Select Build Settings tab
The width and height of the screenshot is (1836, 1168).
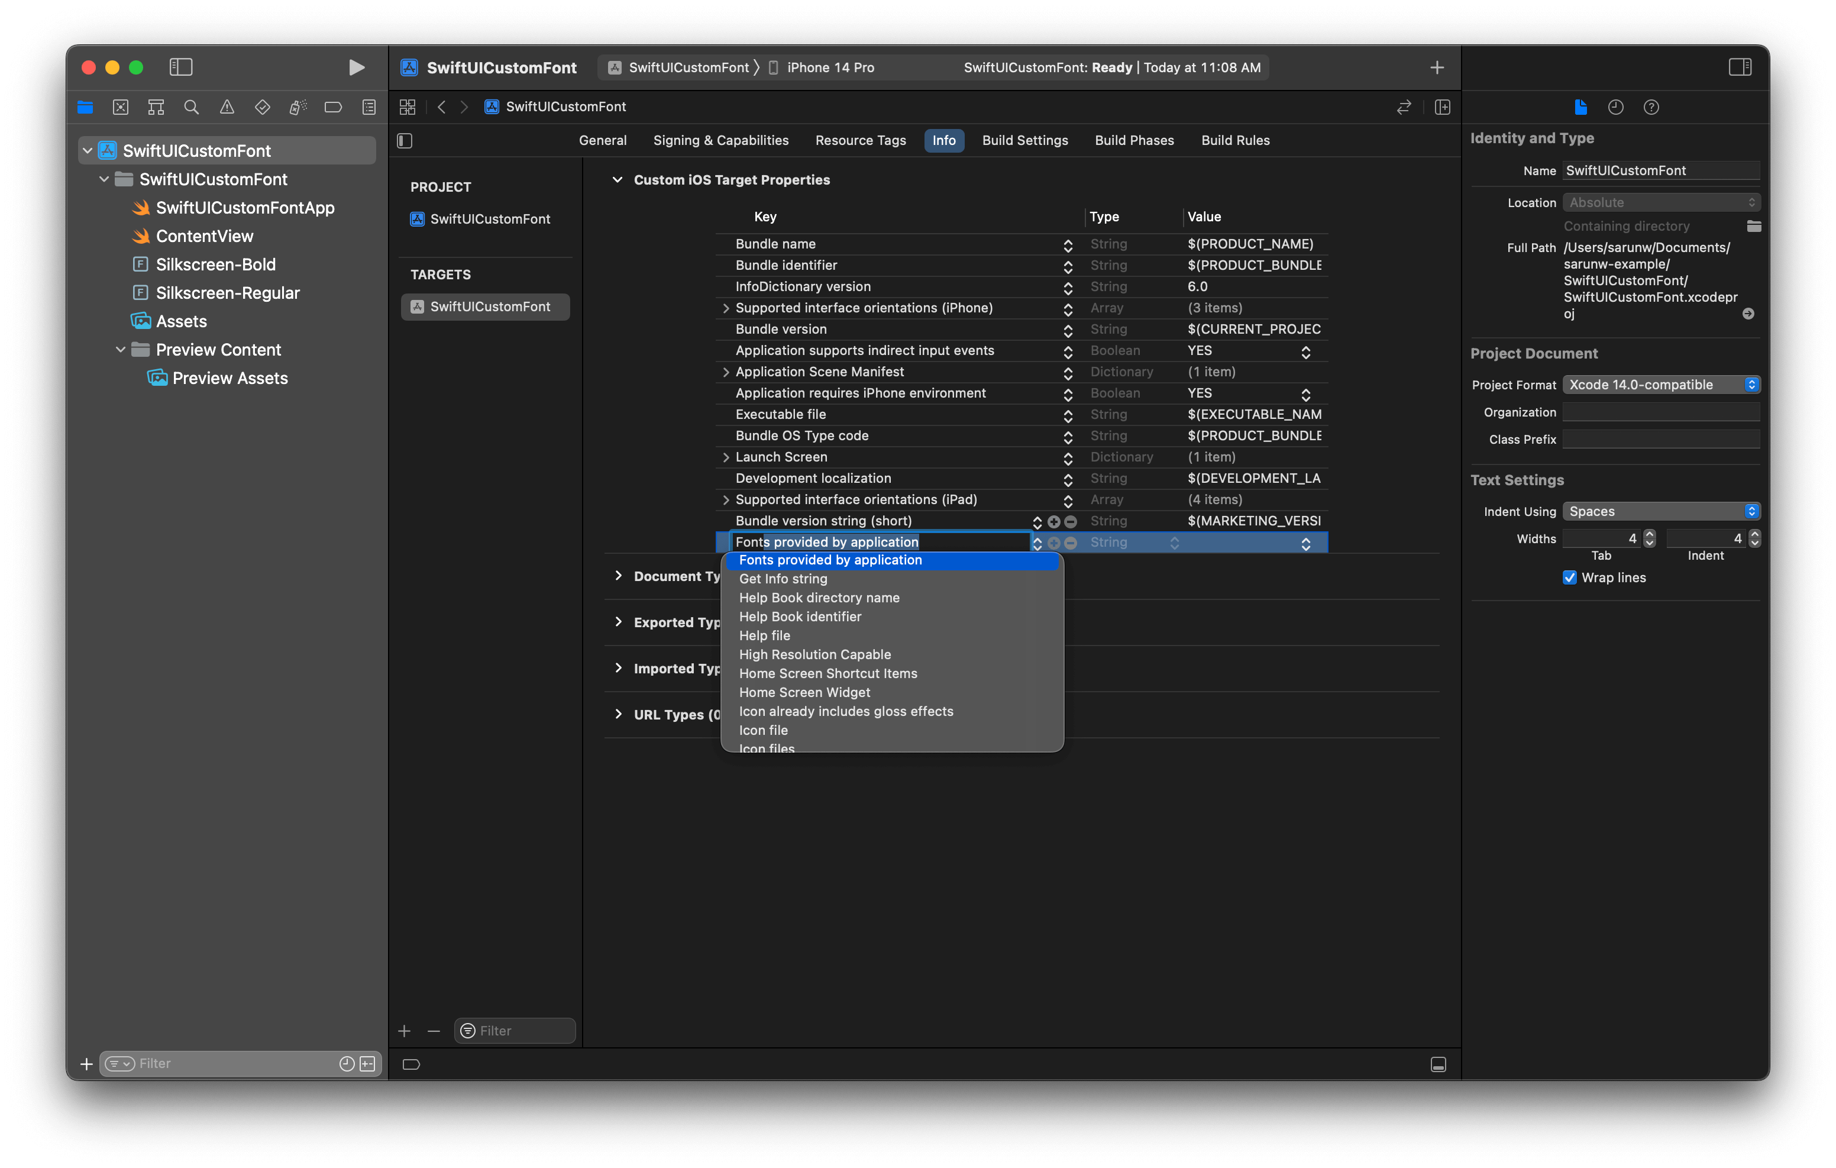click(1025, 139)
